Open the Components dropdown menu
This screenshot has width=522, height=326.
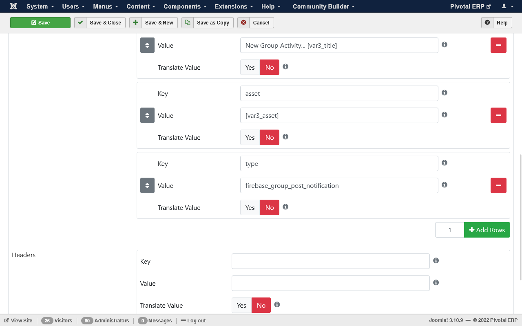[185, 6]
